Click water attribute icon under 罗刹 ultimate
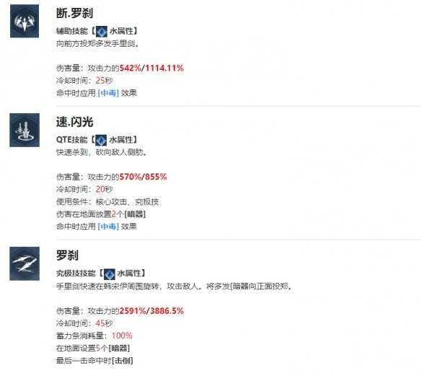 point(110,274)
